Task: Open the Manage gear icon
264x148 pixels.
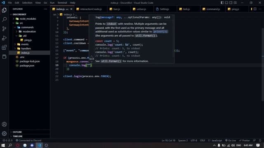Action: (x=4, y=134)
